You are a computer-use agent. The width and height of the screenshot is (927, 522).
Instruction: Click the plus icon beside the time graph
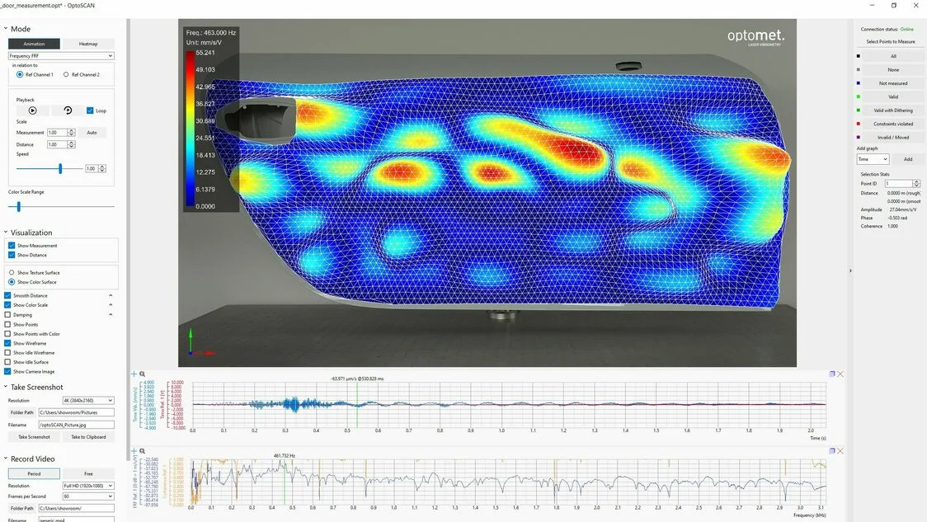[134, 374]
